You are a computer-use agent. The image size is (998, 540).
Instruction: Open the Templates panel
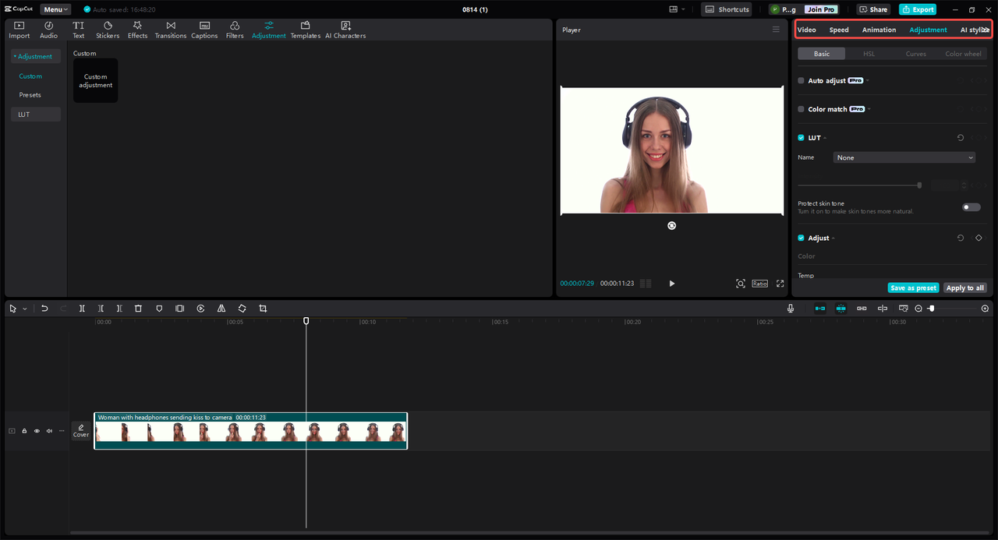[x=306, y=30]
